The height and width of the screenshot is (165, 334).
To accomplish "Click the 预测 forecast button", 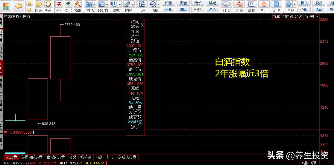I will [198, 10].
